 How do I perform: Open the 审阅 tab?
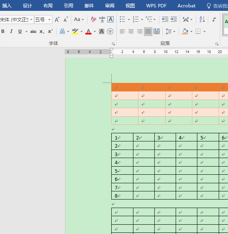pyautogui.click(x=110, y=6)
